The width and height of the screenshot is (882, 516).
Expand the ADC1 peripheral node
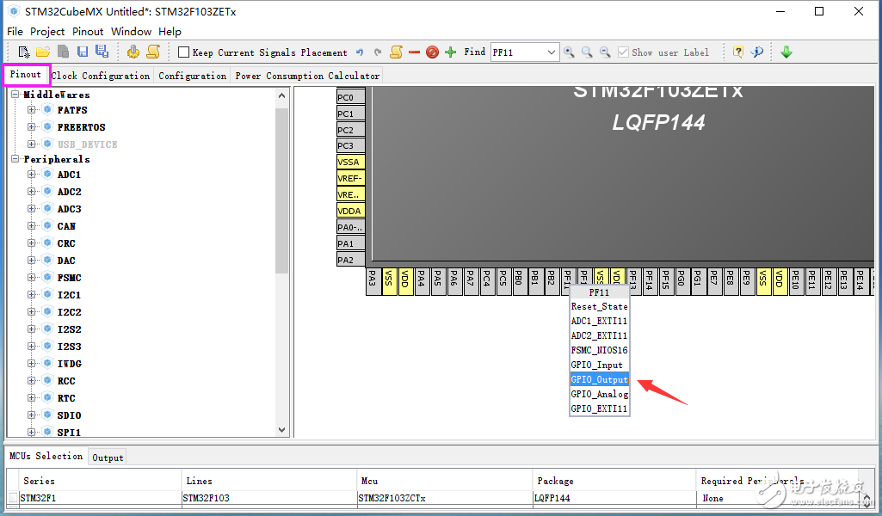tap(32, 175)
